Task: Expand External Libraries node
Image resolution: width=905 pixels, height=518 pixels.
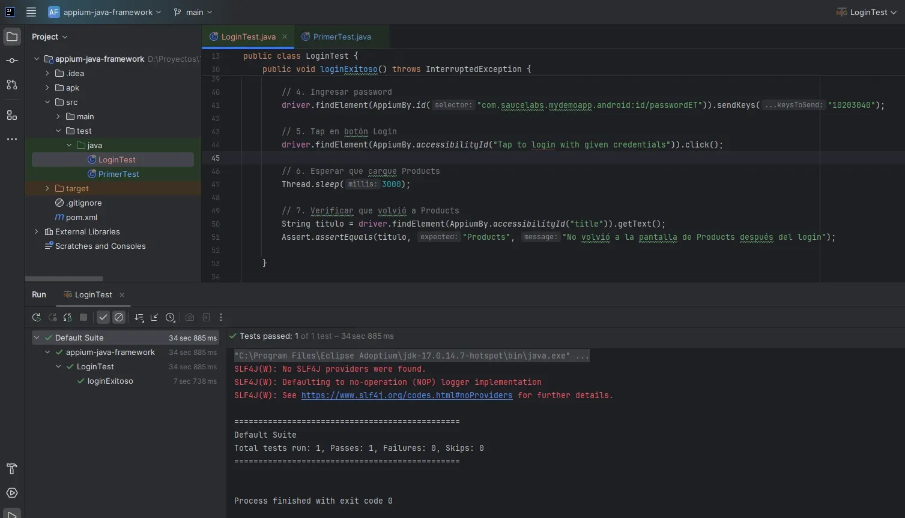Action: (37, 231)
